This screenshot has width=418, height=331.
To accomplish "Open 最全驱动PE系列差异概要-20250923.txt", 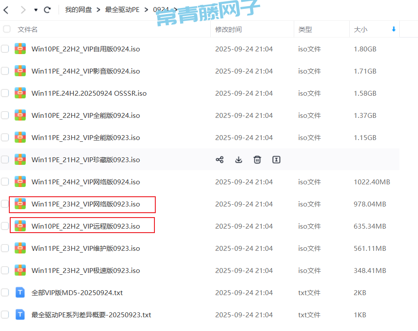I will (91, 315).
